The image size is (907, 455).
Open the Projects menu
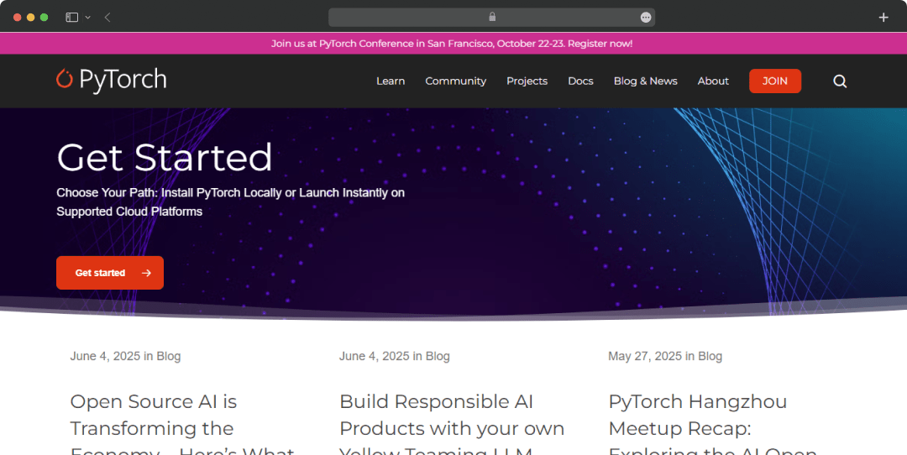tap(527, 81)
